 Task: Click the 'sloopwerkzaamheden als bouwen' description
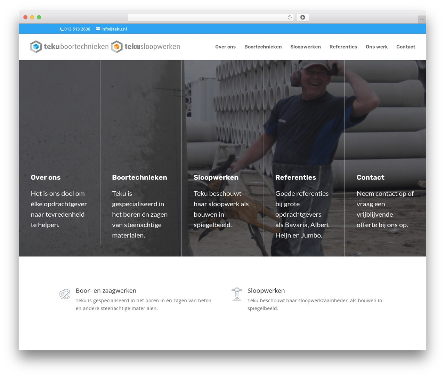(315, 304)
